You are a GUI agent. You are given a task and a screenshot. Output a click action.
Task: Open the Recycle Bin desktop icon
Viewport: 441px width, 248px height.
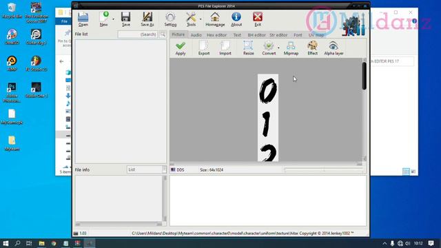(x=12, y=11)
